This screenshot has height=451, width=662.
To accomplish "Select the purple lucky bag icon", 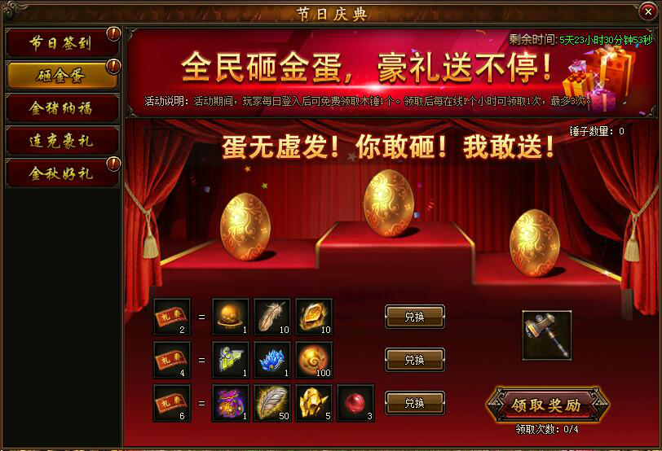I will (231, 403).
